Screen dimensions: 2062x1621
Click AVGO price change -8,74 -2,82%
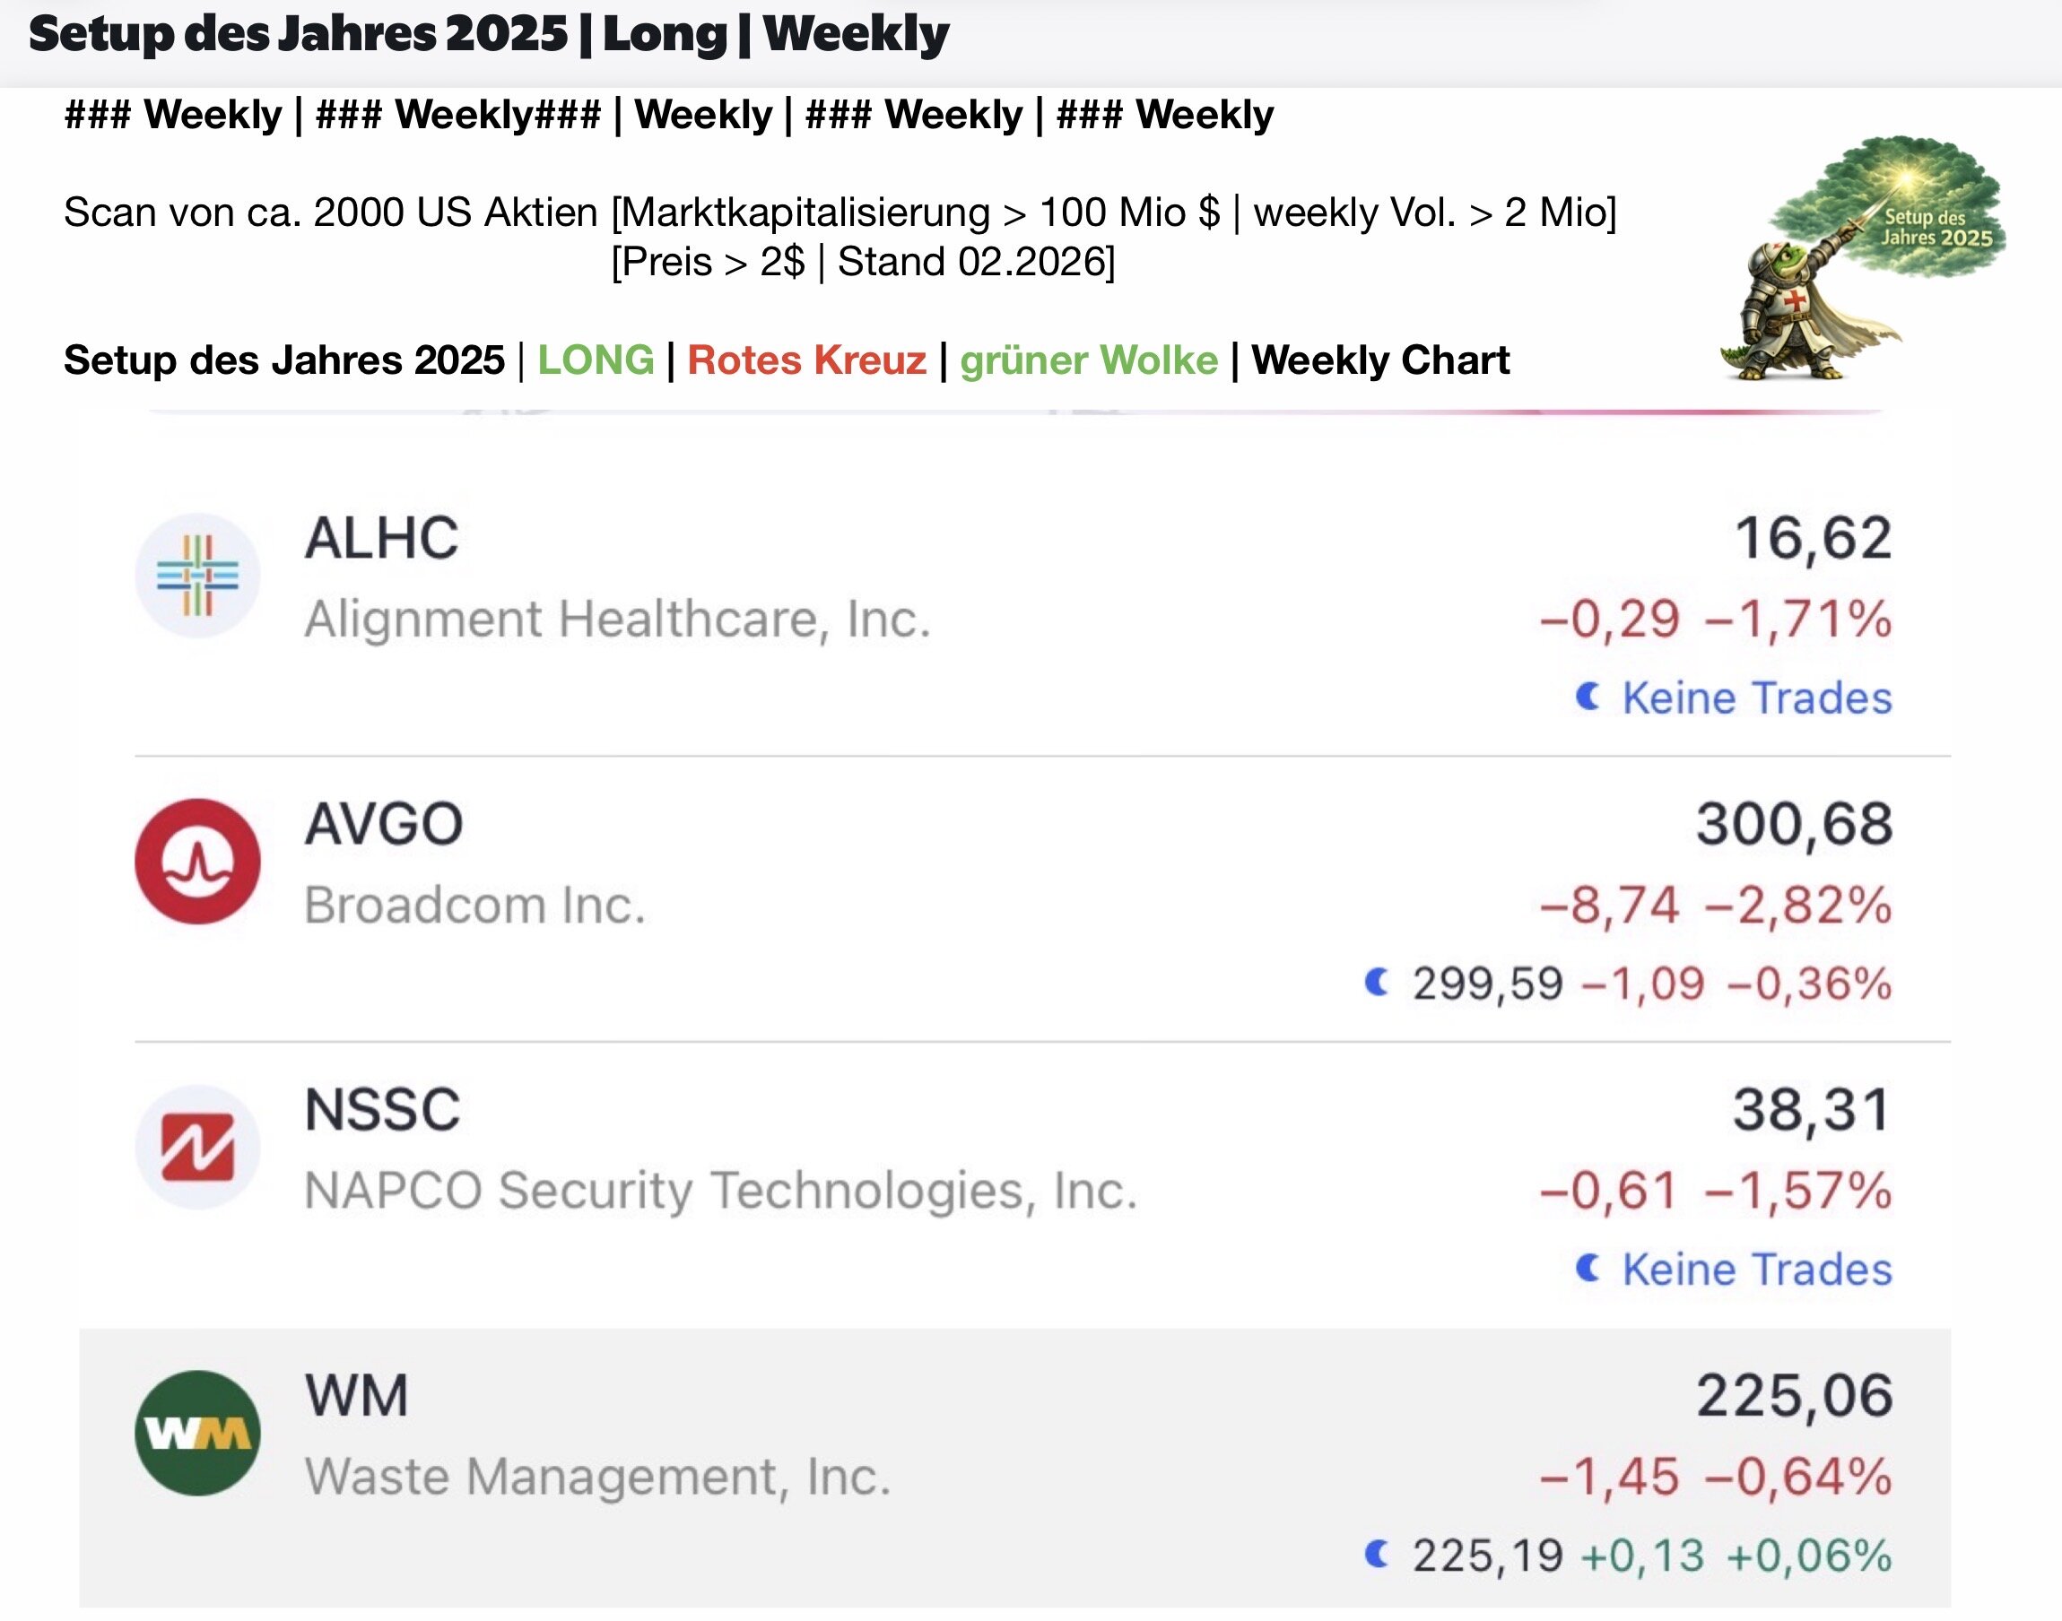tap(1716, 905)
